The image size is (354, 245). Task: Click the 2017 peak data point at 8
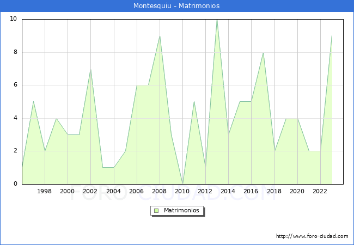click(263, 53)
